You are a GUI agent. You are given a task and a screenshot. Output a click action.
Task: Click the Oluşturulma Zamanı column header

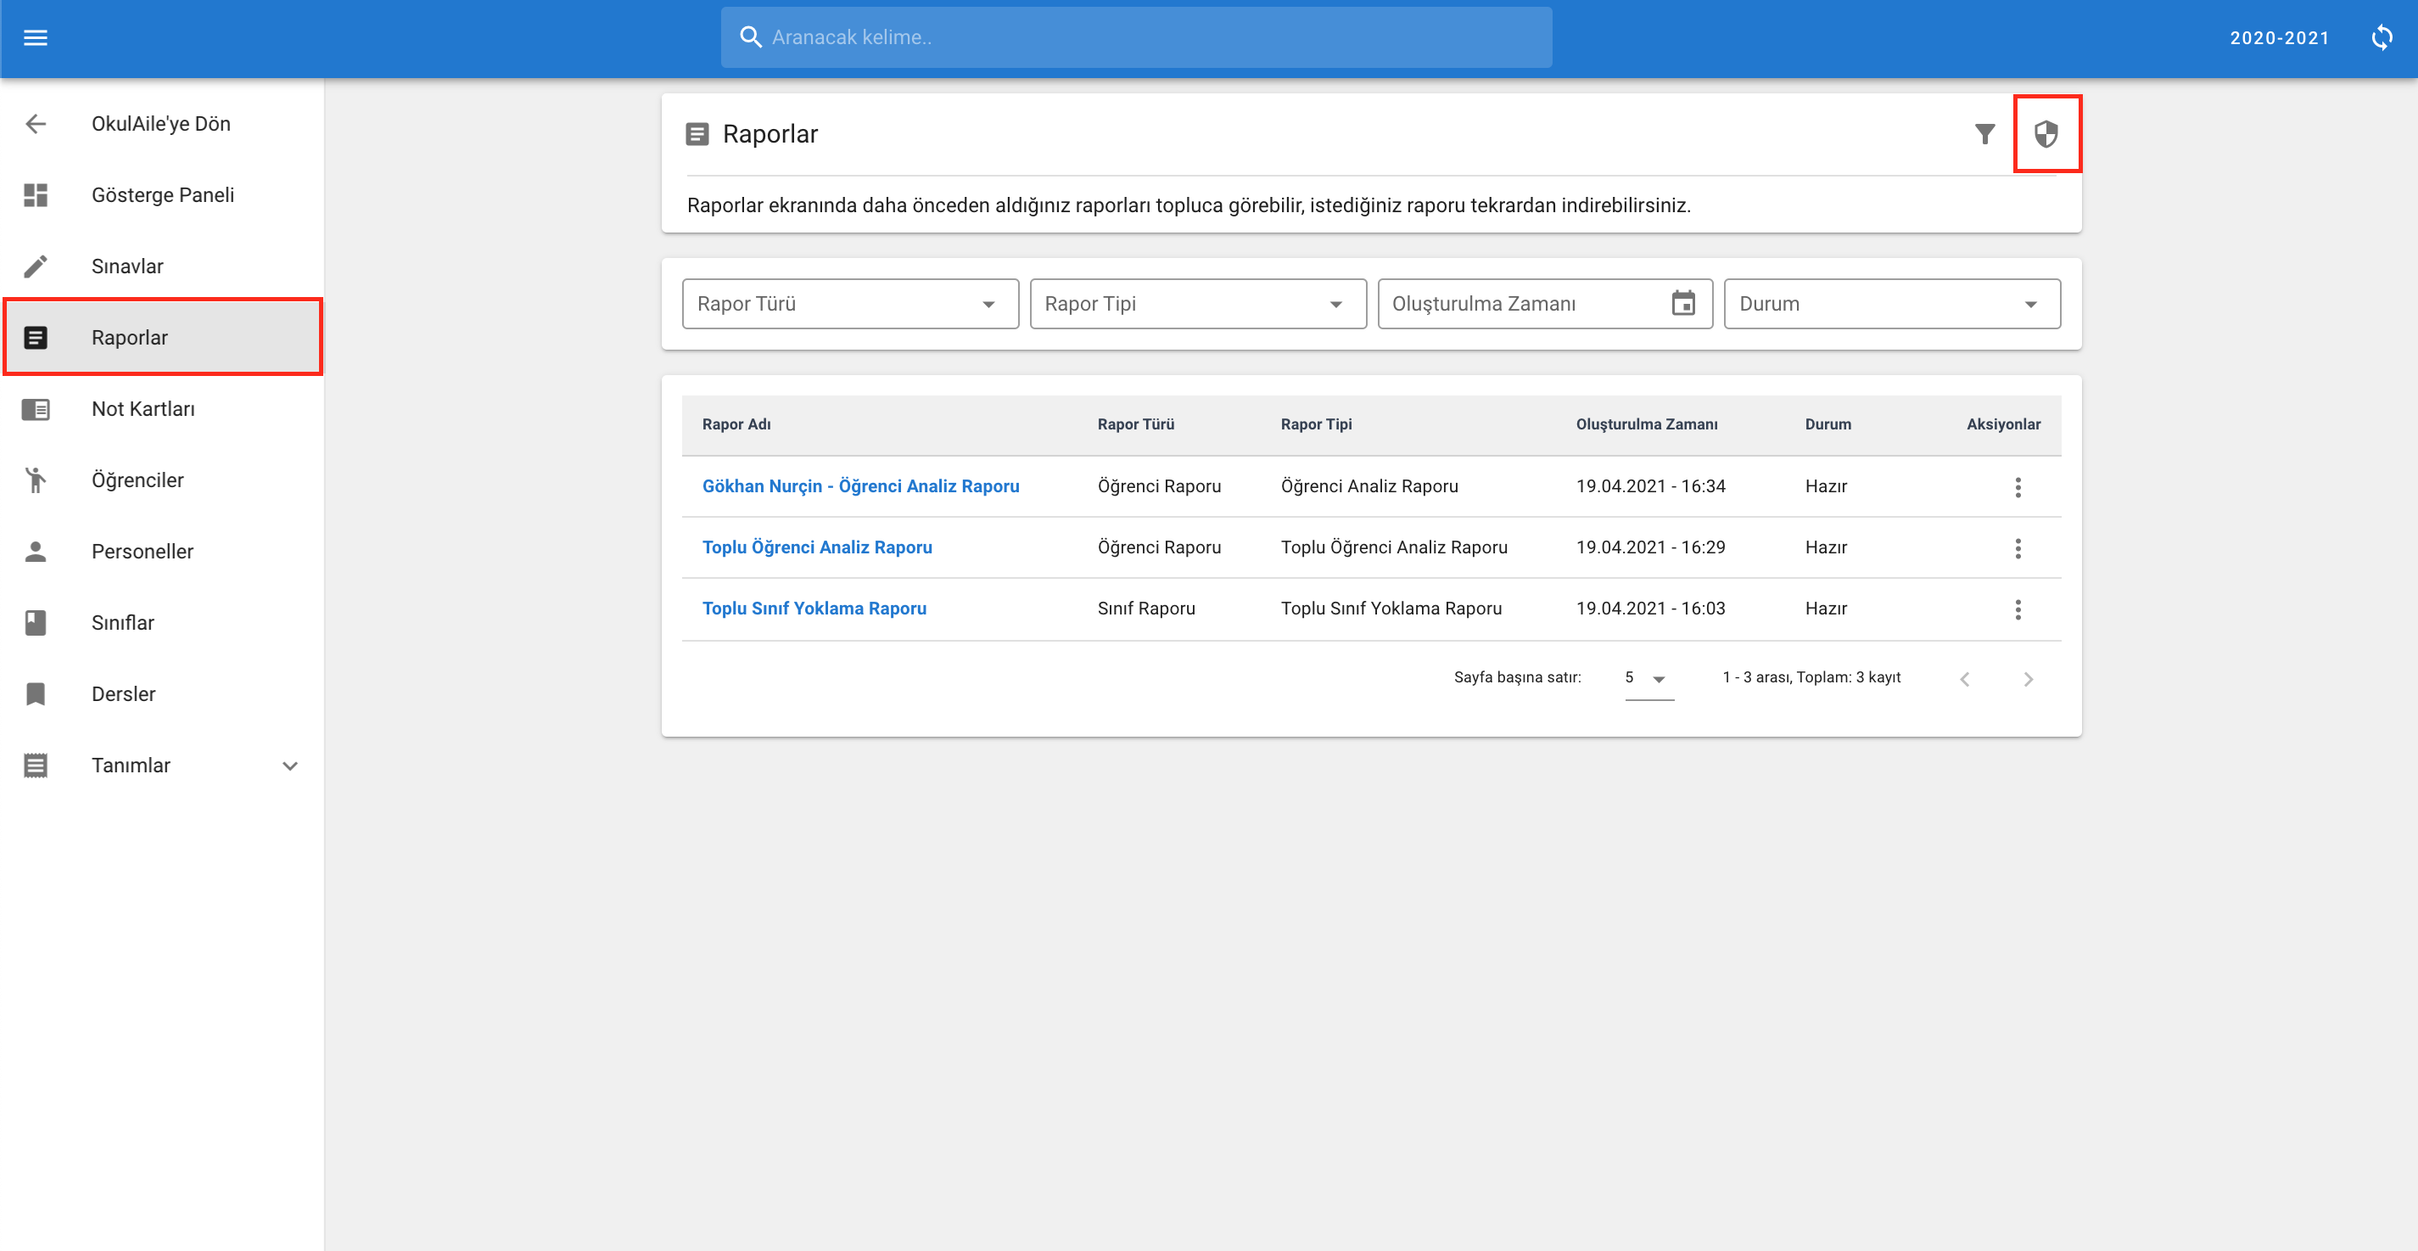pos(1647,424)
